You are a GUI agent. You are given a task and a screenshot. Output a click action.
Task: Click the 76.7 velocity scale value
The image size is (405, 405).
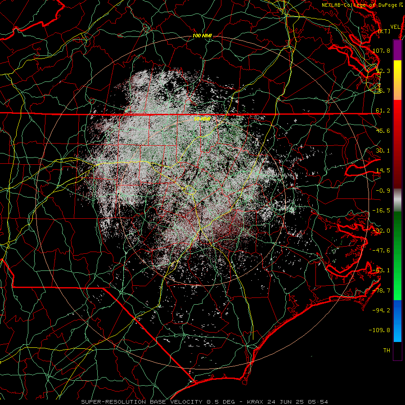[383, 90]
